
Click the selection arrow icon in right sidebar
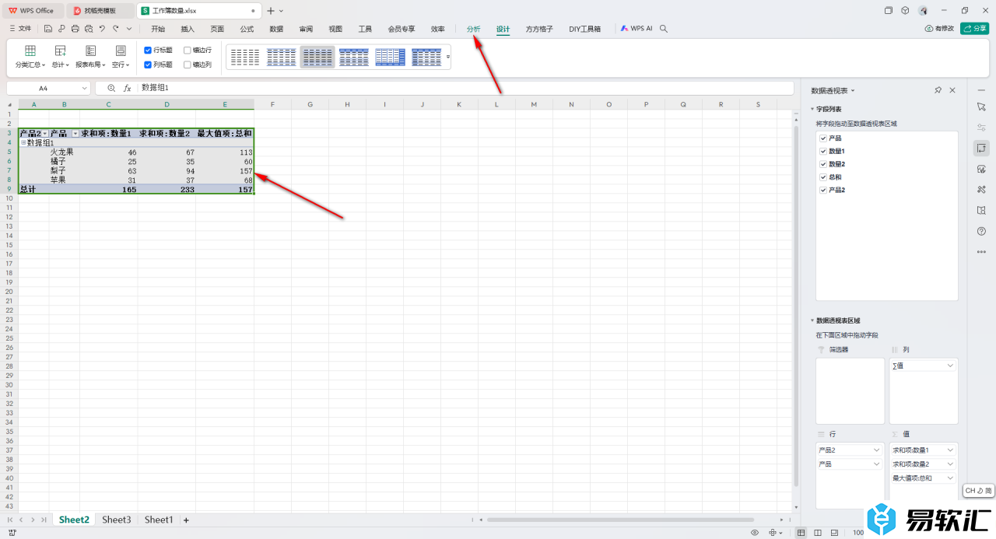981,106
